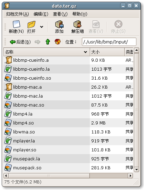Screen dimensions: 144x190
Task: Maximize the data.tar.gz window
Action: click(130, 6)
